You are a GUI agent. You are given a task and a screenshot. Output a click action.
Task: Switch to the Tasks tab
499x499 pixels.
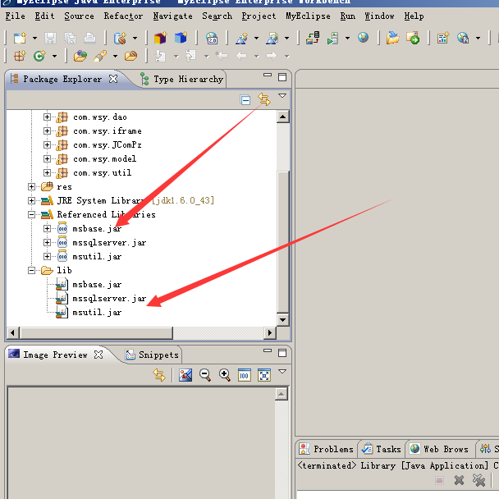tap(382, 449)
